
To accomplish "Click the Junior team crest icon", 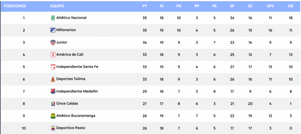I will [53, 42].
